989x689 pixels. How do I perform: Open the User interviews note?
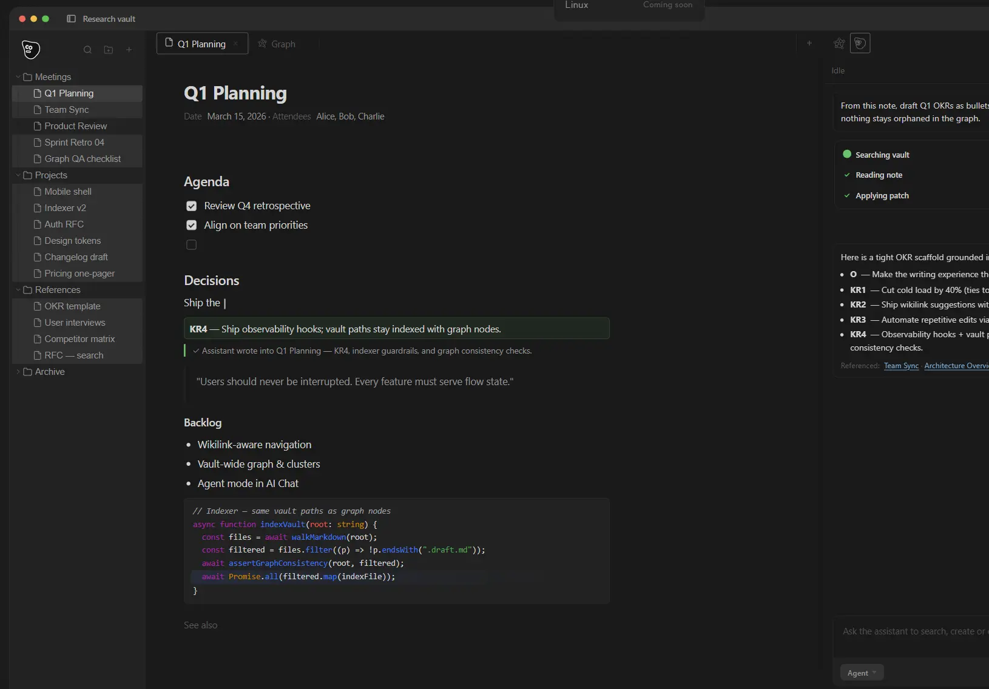[x=77, y=323]
